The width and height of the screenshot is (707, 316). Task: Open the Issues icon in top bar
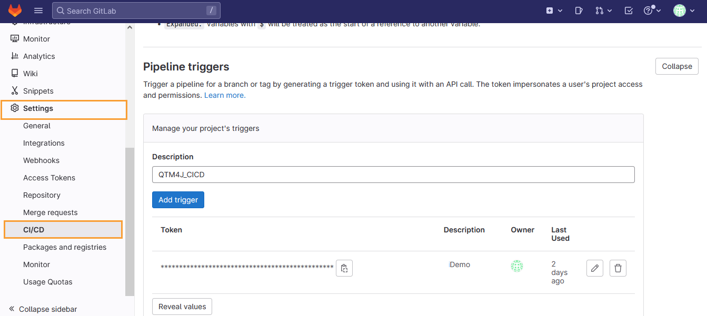(x=579, y=10)
